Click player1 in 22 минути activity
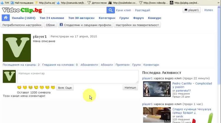Viewport: 221px width, 123px height. pos(147,78)
